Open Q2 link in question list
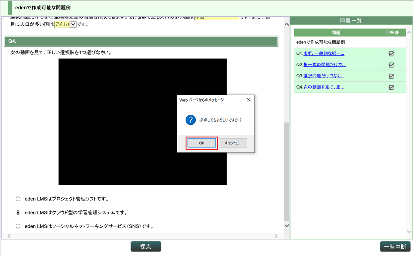Screen dimensions: 414x257 [324, 65]
